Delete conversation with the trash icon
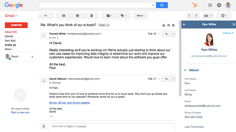The width and height of the screenshot is (236, 132). point(91,16)
